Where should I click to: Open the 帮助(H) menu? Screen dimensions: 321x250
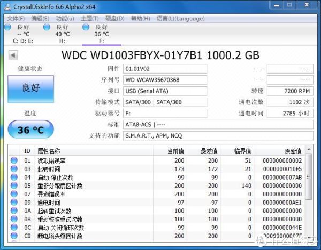140,19
